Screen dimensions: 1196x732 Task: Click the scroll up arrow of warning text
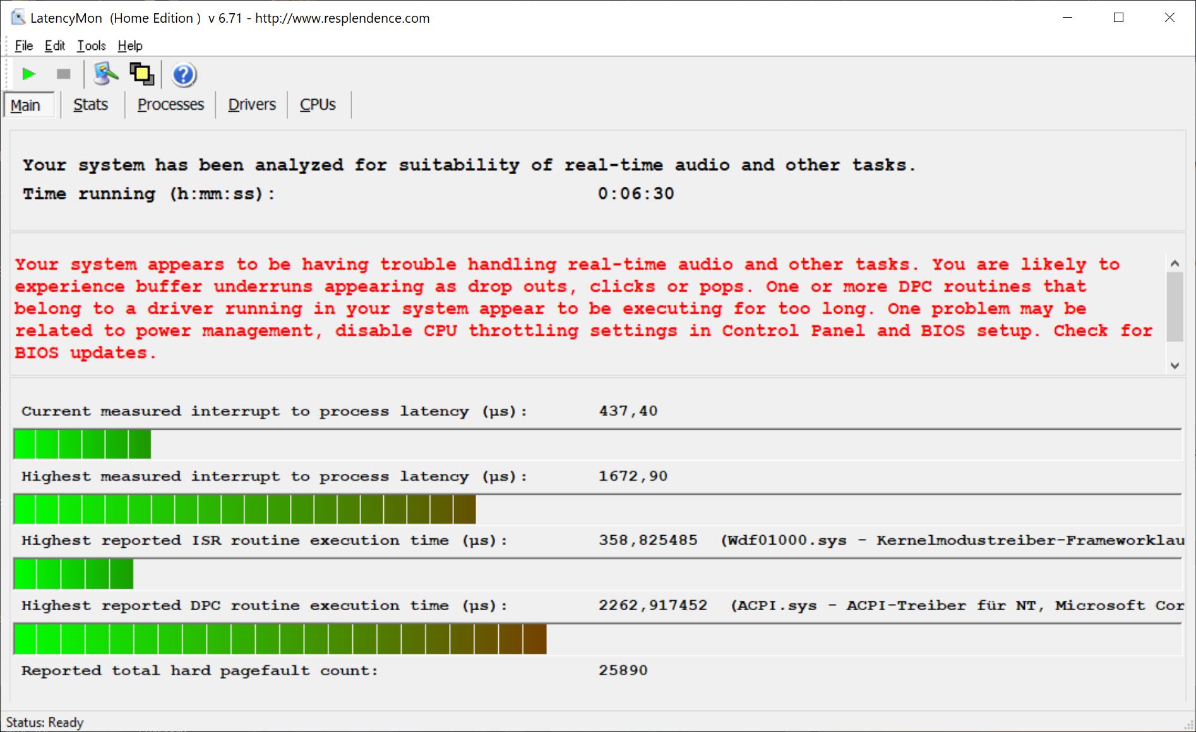point(1175,263)
